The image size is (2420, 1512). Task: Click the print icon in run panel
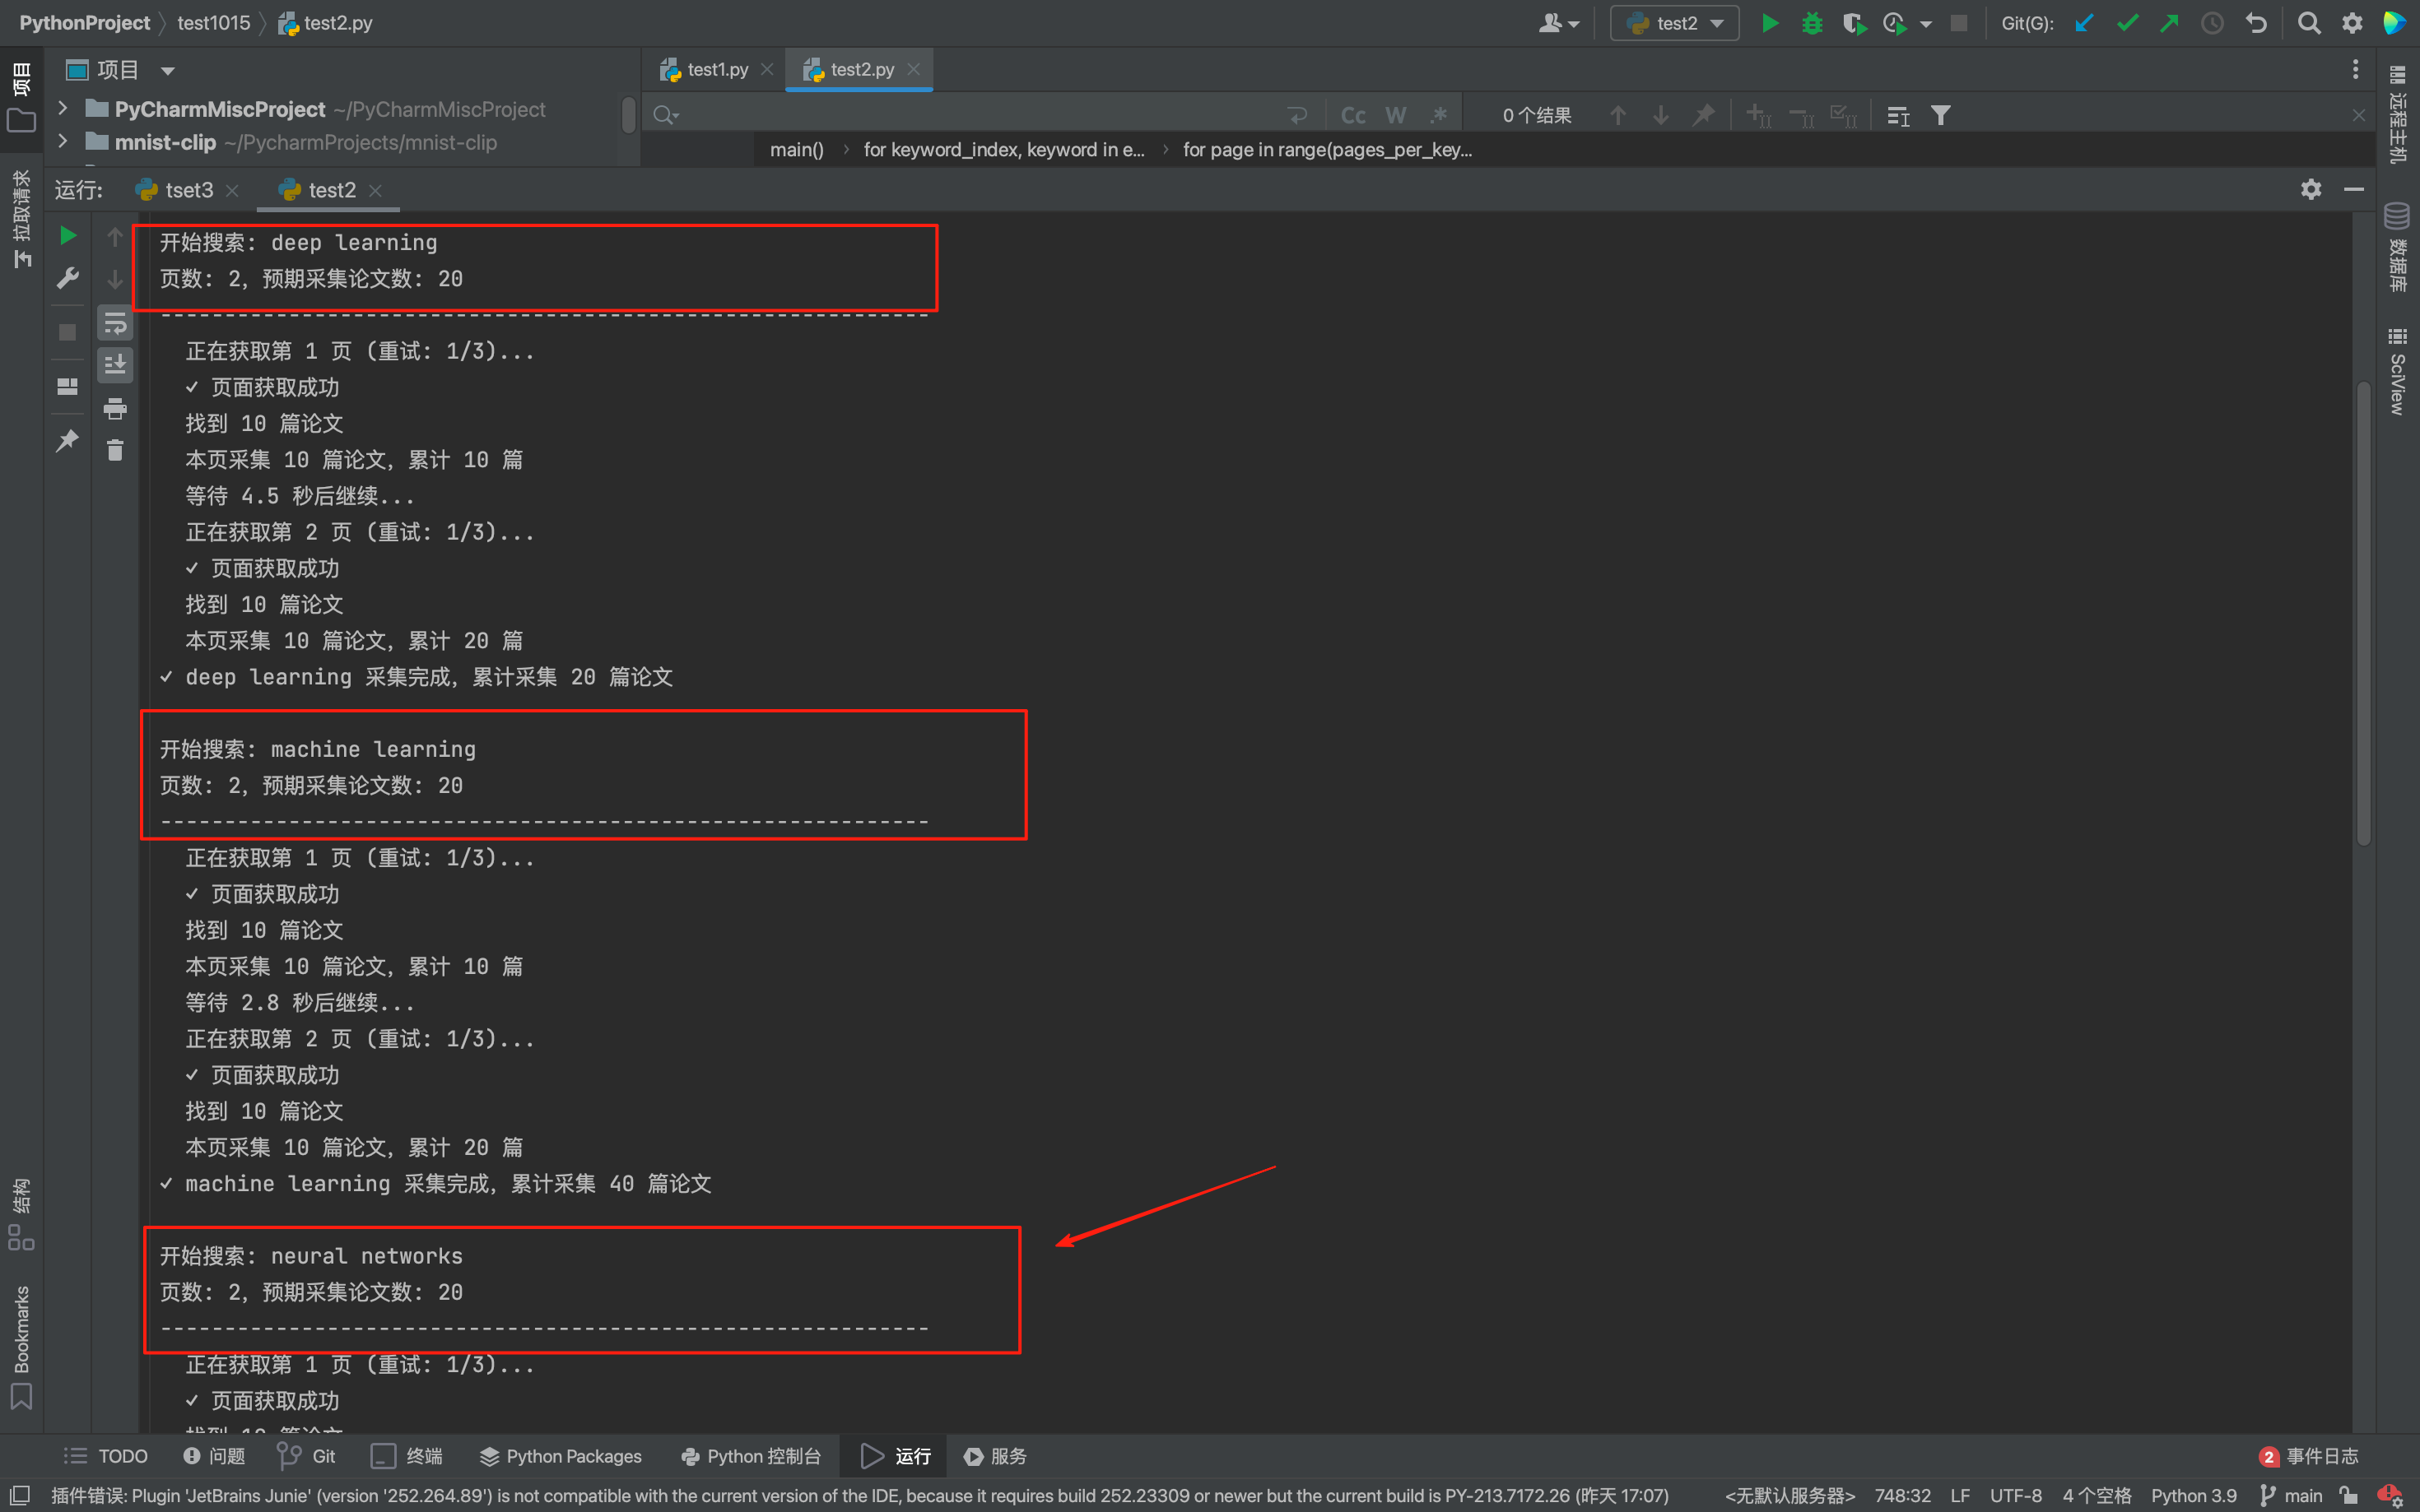pyautogui.click(x=115, y=408)
